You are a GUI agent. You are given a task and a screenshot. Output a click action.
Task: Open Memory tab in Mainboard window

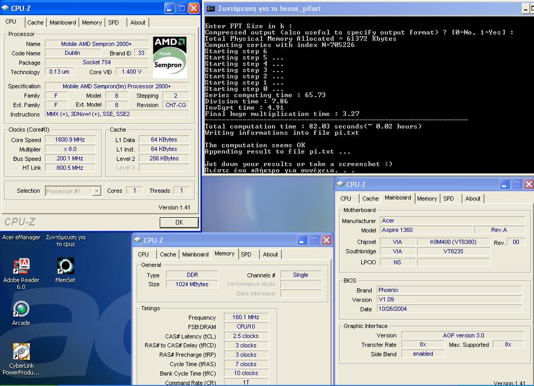pos(427,198)
